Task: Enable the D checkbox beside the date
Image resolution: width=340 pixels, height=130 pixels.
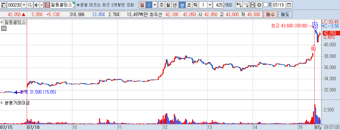Action: point(266,5)
